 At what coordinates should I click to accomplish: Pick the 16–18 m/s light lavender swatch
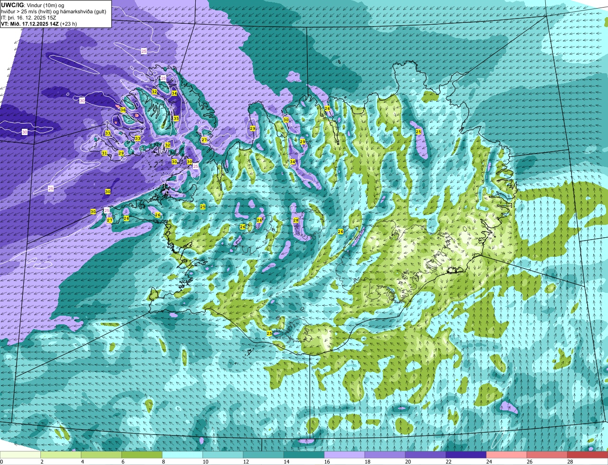[x=345, y=455]
